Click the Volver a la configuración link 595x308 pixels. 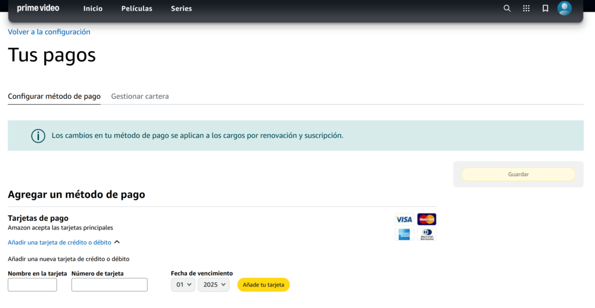pyautogui.click(x=49, y=32)
